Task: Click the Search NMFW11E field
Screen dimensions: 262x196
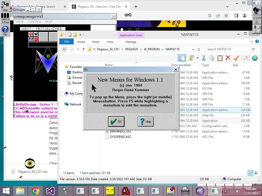Action: point(231,49)
